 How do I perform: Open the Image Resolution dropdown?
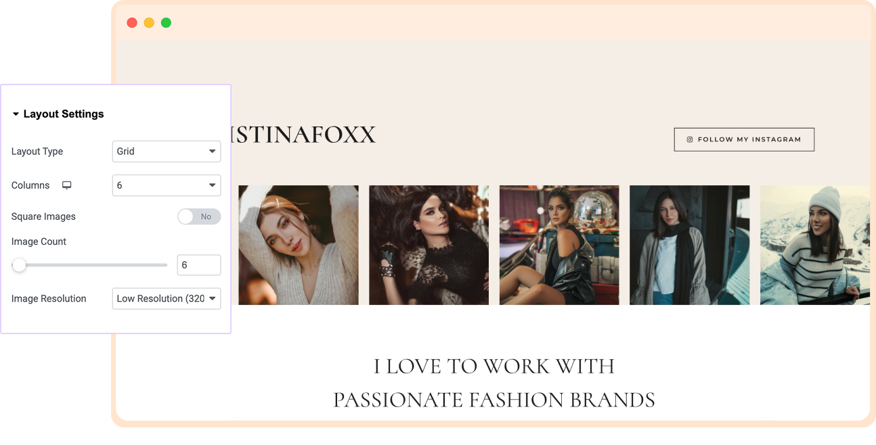coord(167,298)
